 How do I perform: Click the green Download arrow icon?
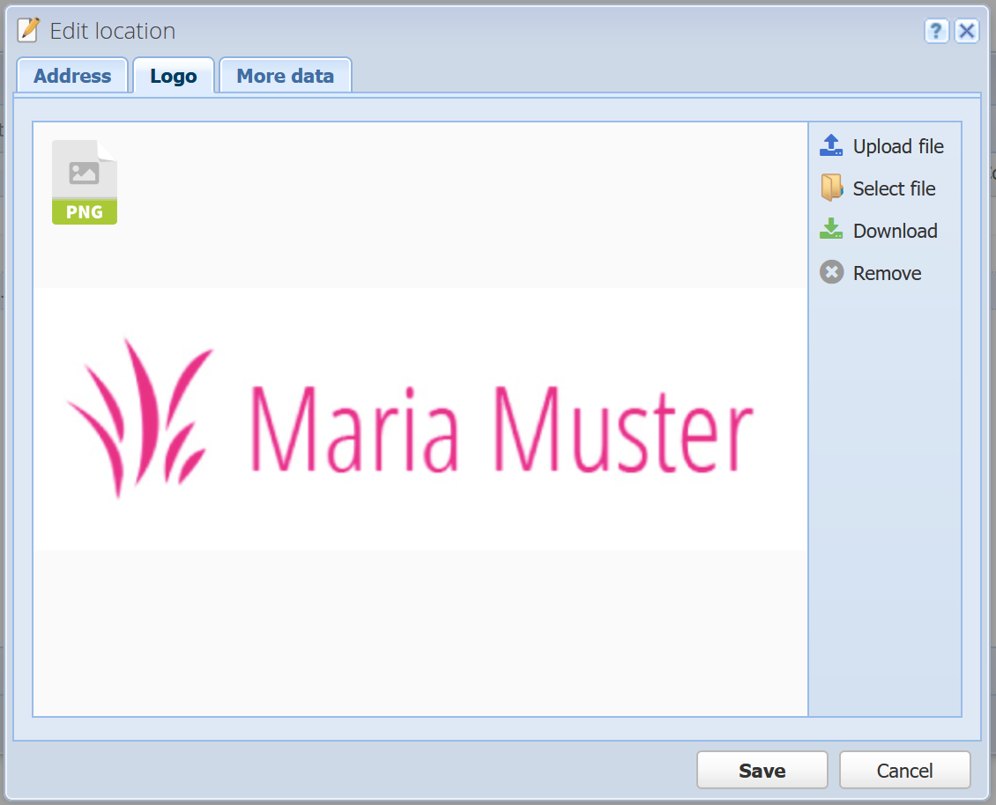[x=831, y=229]
